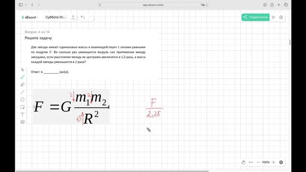Select the hand pan tool
The height and width of the screenshot is (172, 306).
(x=243, y=162)
